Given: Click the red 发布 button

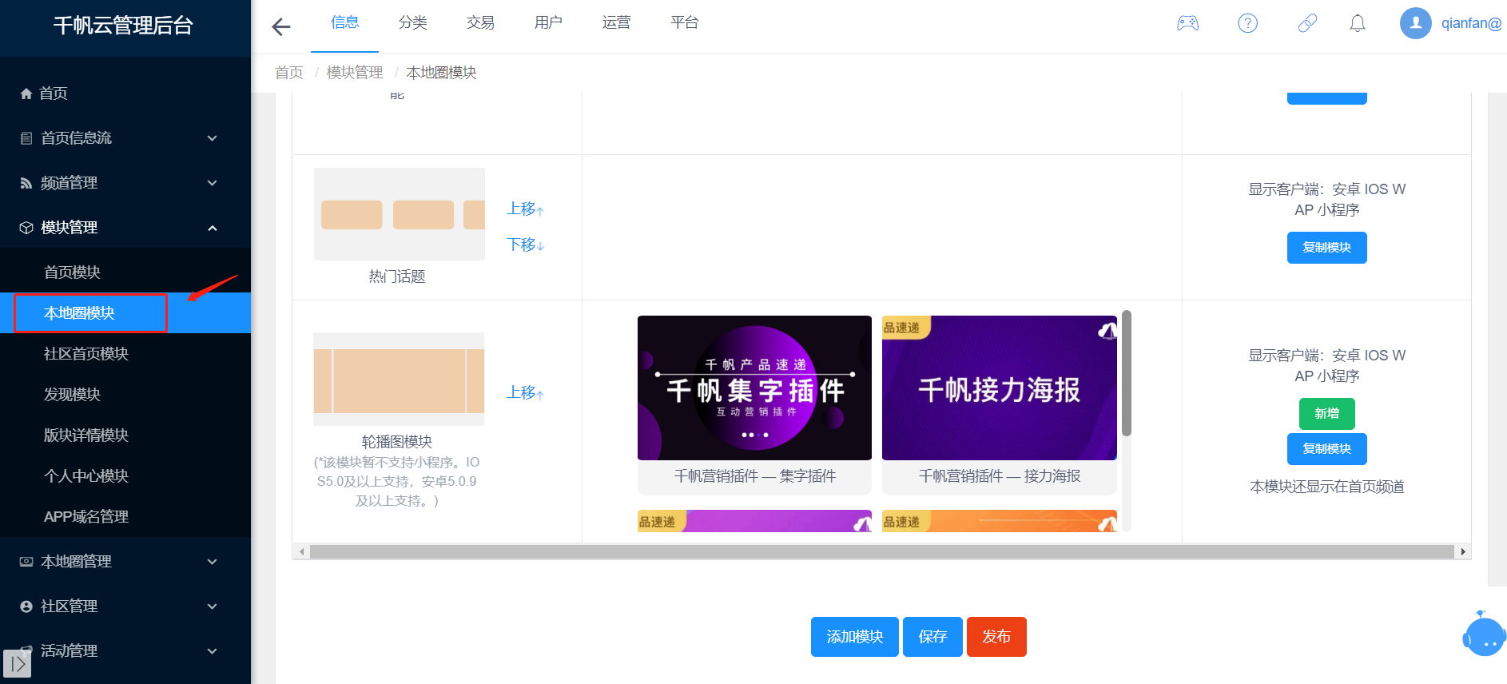Looking at the screenshot, I should [x=996, y=637].
